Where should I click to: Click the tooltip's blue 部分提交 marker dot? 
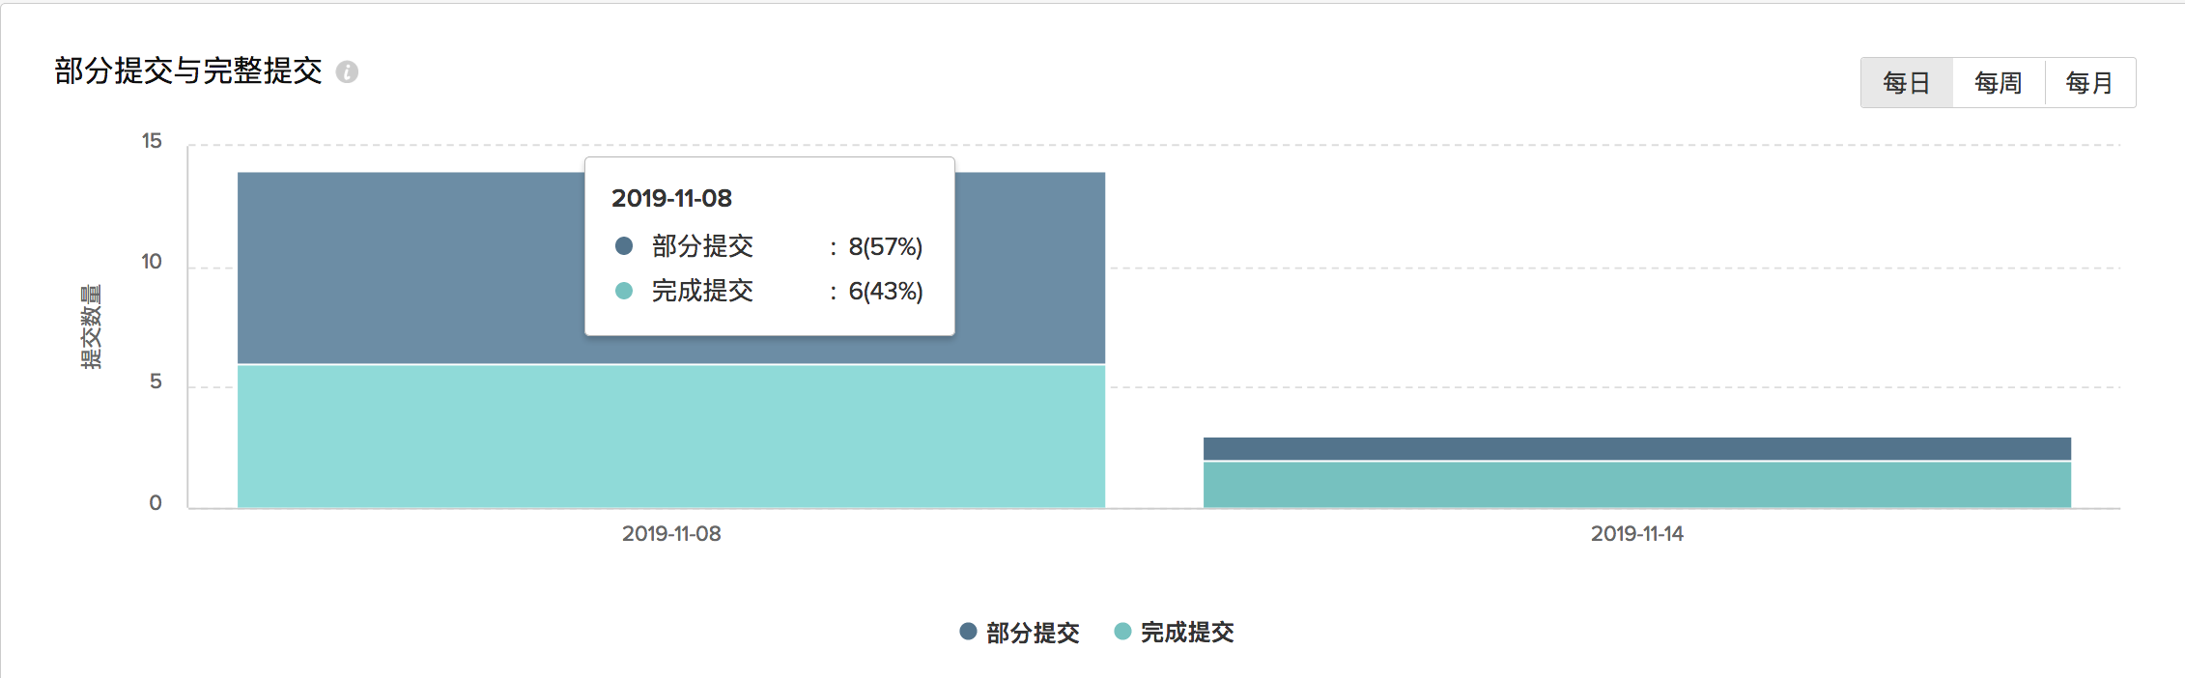click(624, 246)
